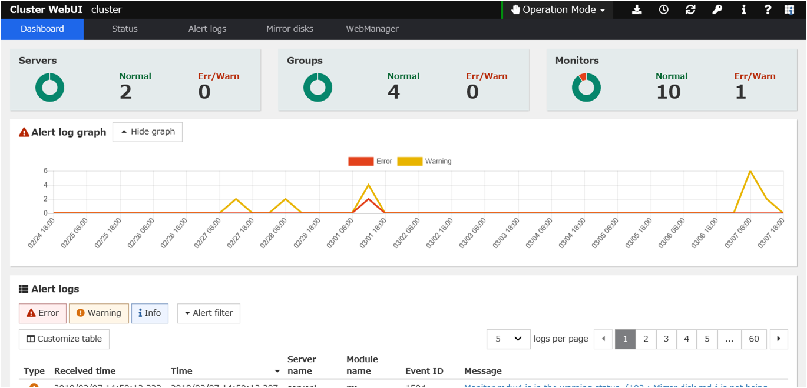
Task: Click the clock icon in header
Action: pos(664,10)
